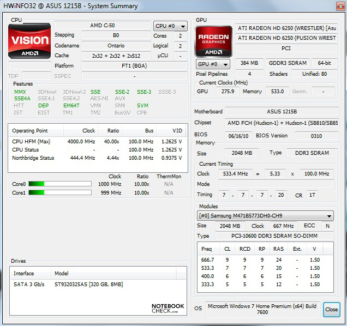Select the EM64T feature label
Viewport: 347px width, 326px height.
coord(71,106)
